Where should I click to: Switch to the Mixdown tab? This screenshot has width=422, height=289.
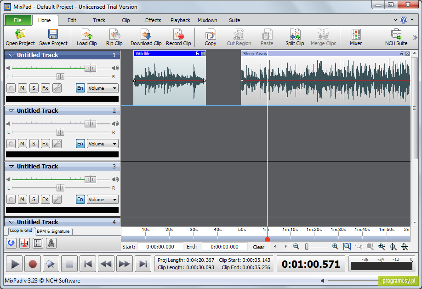pos(207,20)
